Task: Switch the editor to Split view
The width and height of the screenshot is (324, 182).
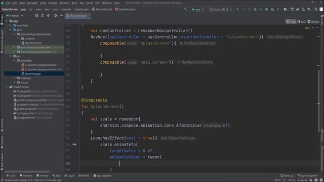Action: pyautogui.click(x=302, y=22)
